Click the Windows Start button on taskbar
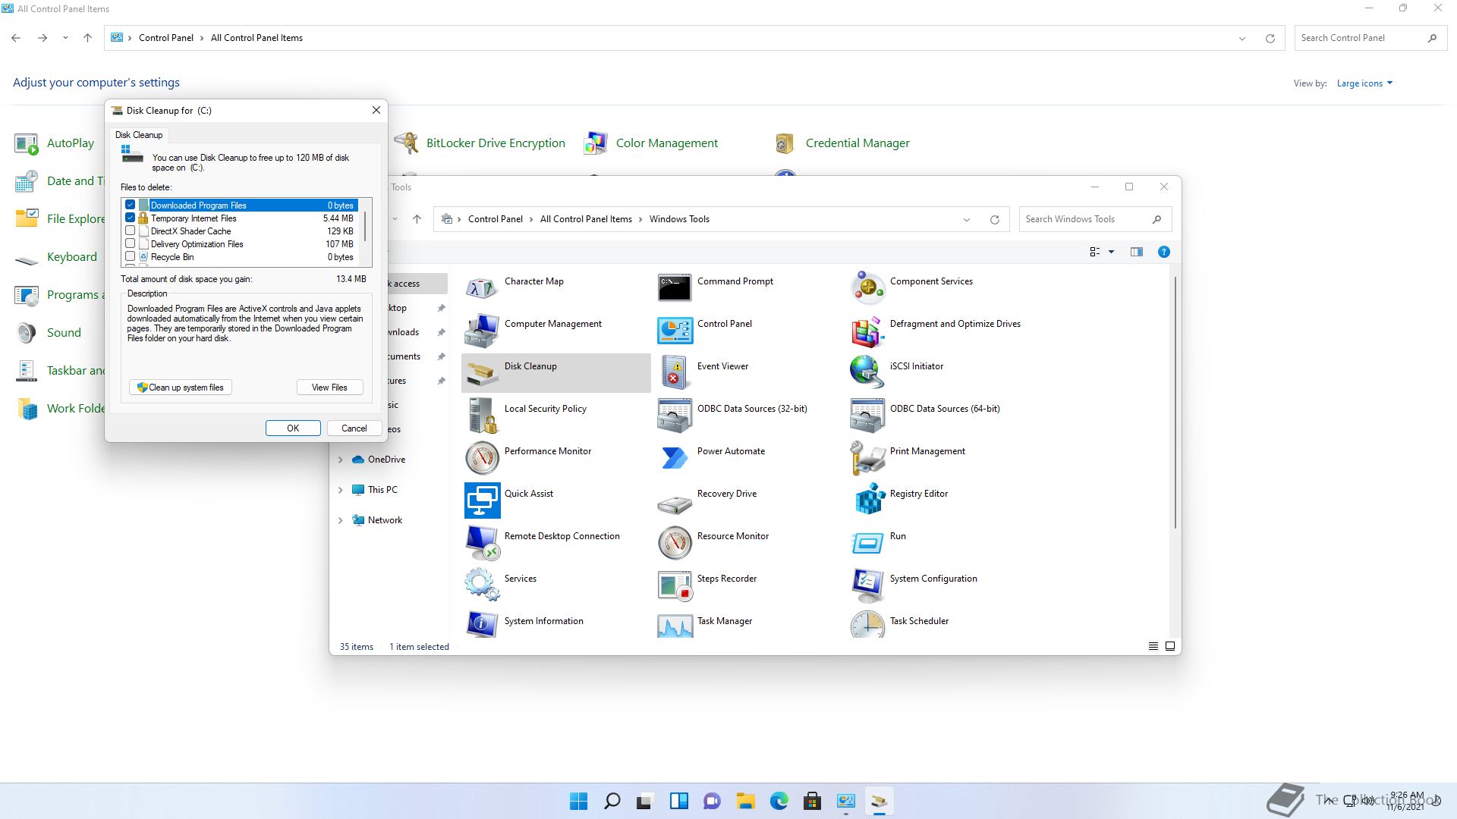 click(578, 801)
